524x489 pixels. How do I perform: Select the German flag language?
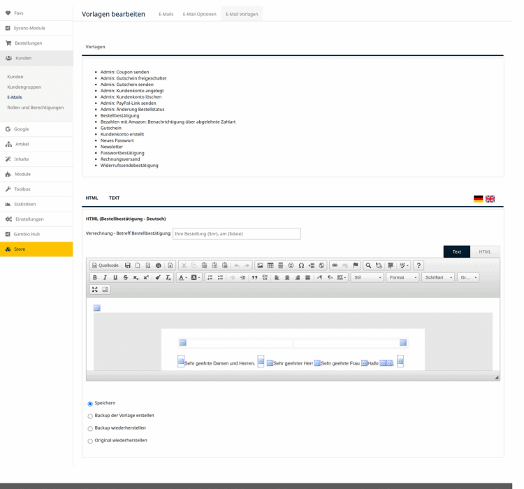(478, 199)
